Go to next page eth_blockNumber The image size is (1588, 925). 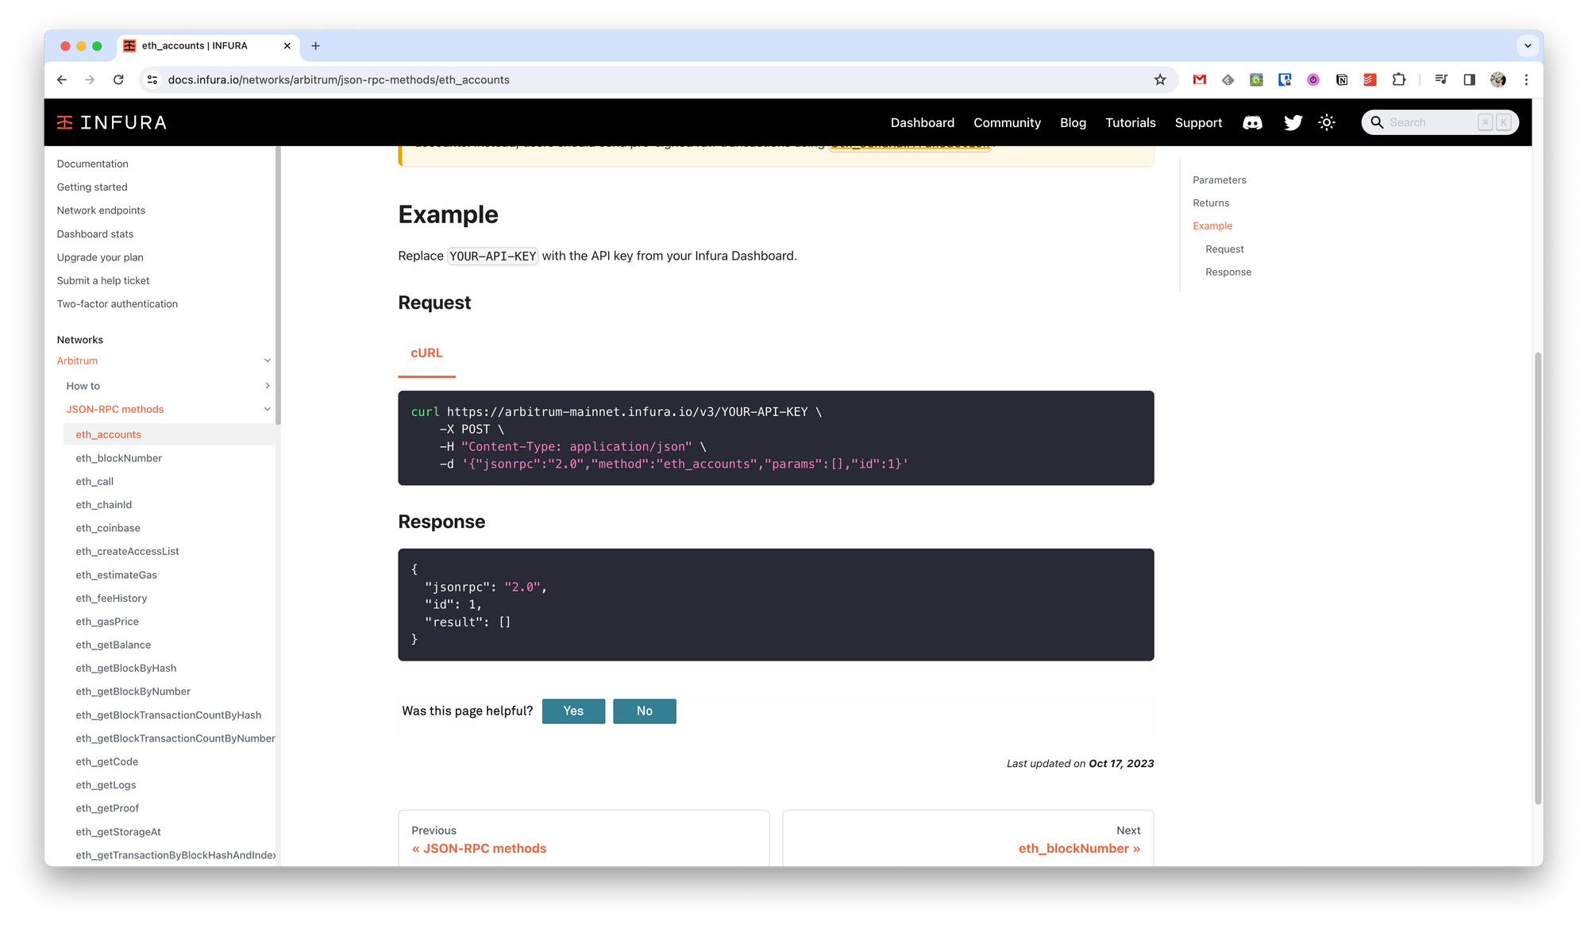click(1078, 848)
